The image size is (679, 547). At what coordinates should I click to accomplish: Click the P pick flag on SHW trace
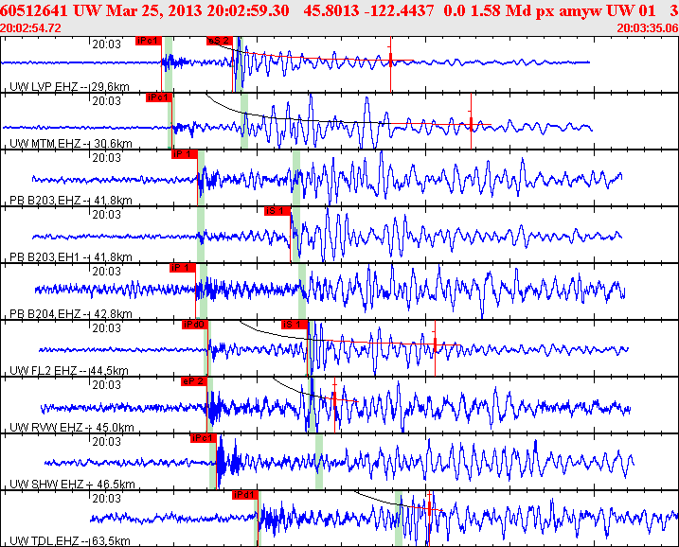point(203,438)
